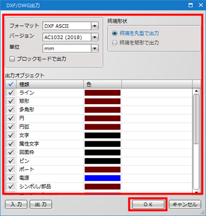206x216 pixels.
Task: Select 終端を丸型で出力 radio button
Action: tap(114, 33)
